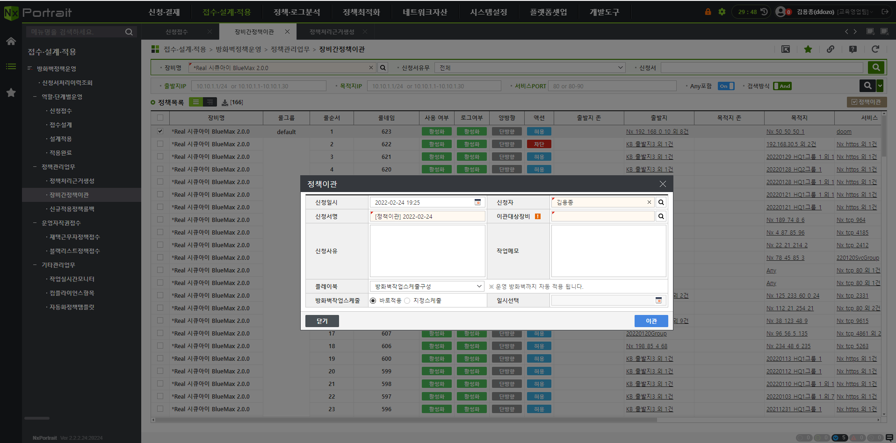Open the 정책·로그분석 top menu
Image resolution: width=896 pixels, height=443 pixels.
pyautogui.click(x=296, y=12)
